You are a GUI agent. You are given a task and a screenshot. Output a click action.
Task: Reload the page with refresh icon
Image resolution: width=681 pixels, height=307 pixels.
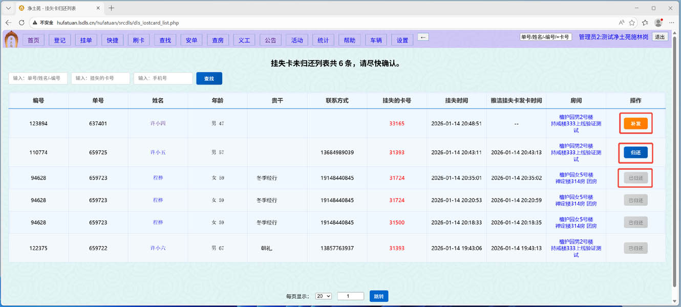(22, 23)
